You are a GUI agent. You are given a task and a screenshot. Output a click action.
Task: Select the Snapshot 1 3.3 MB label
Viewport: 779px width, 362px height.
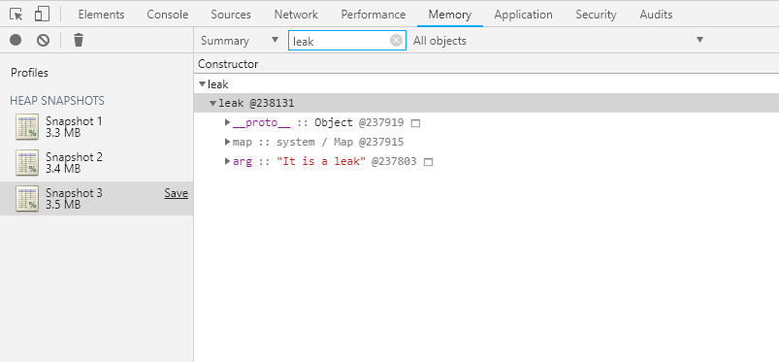pos(74,127)
